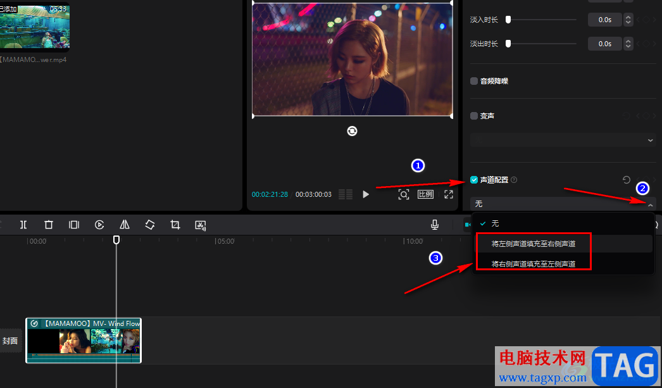The width and height of the screenshot is (662, 388).
Task: Click the 淡入时长 slider handle
Action: click(x=508, y=20)
